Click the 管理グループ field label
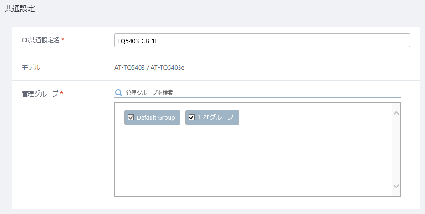The width and height of the screenshot is (425, 214). (40, 93)
